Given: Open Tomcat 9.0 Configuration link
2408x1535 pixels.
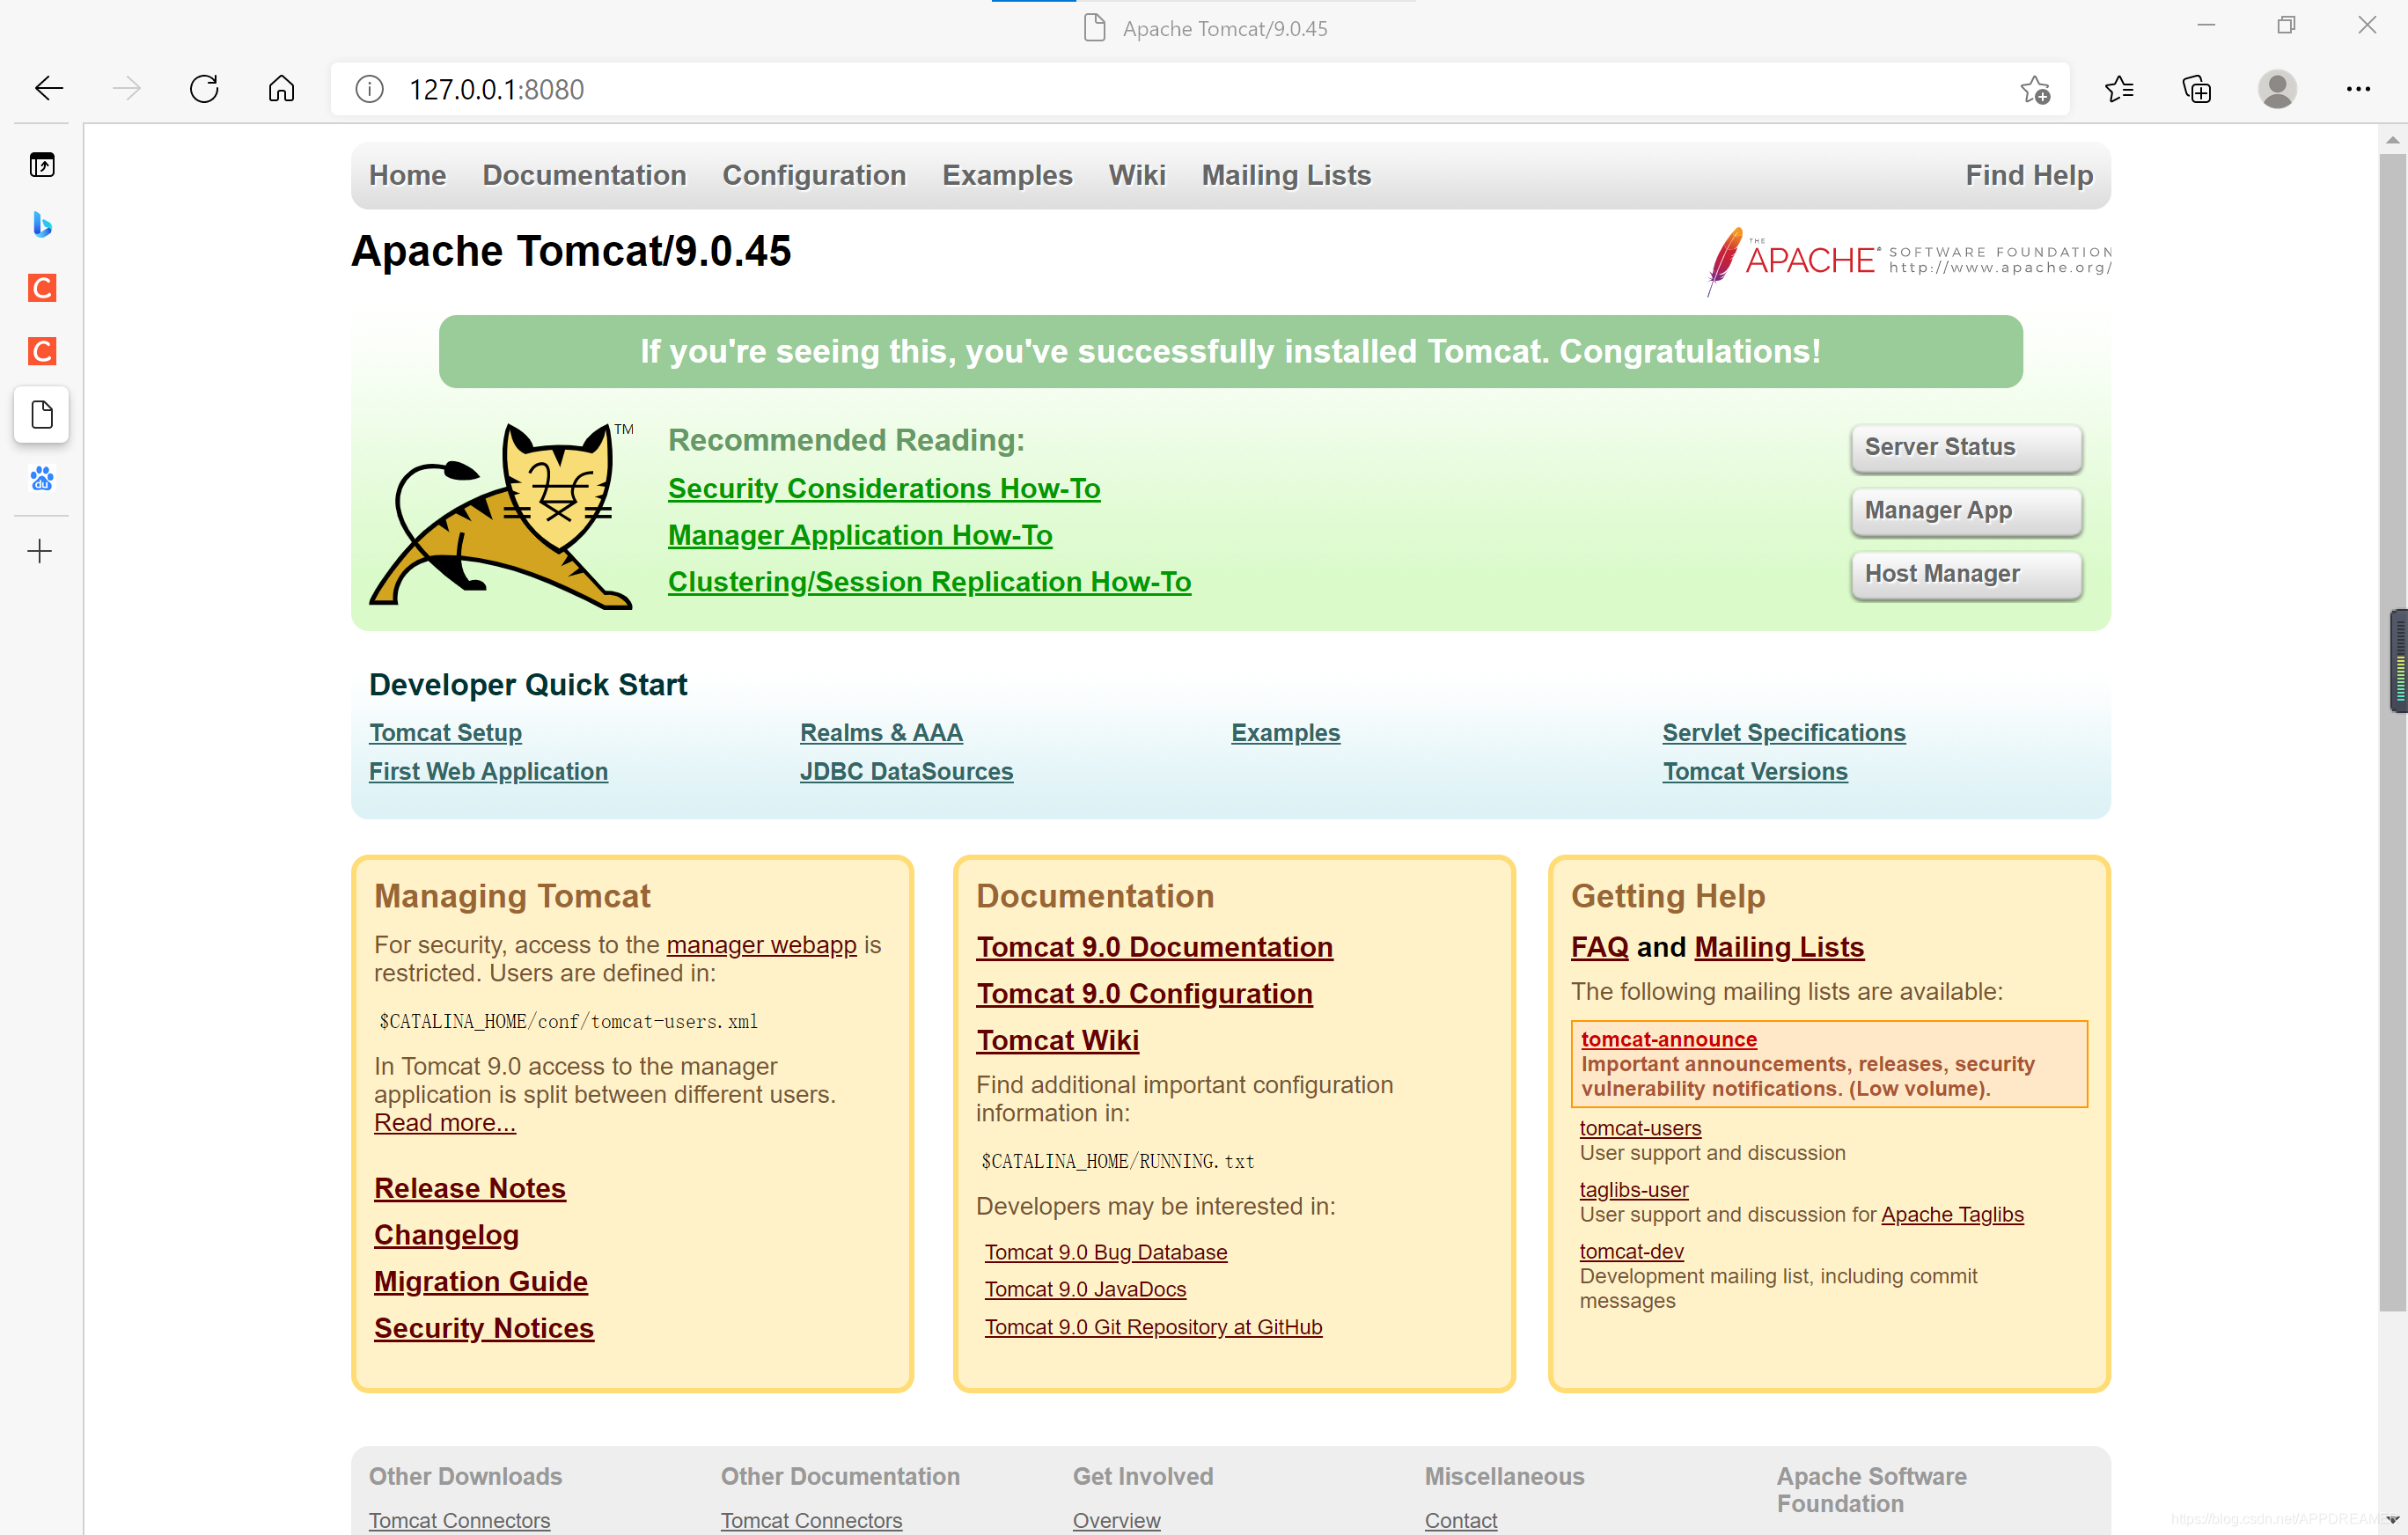Looking at the screenshot, I should tap(1144, 994).
